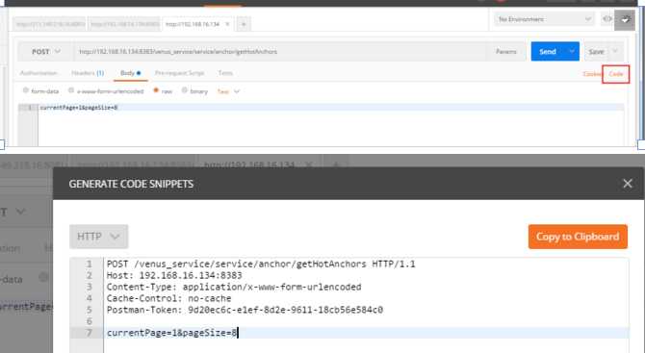Click the Host: 192.168.16.134:8383 line
Screen dimensions: 645x353
[174, 275]
